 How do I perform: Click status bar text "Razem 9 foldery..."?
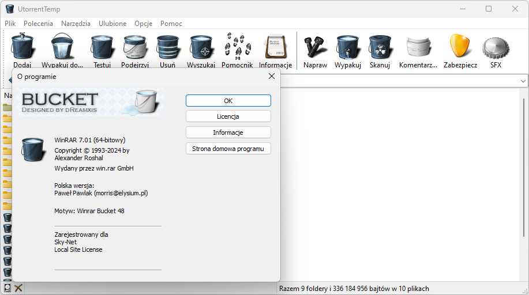point(354,288)
